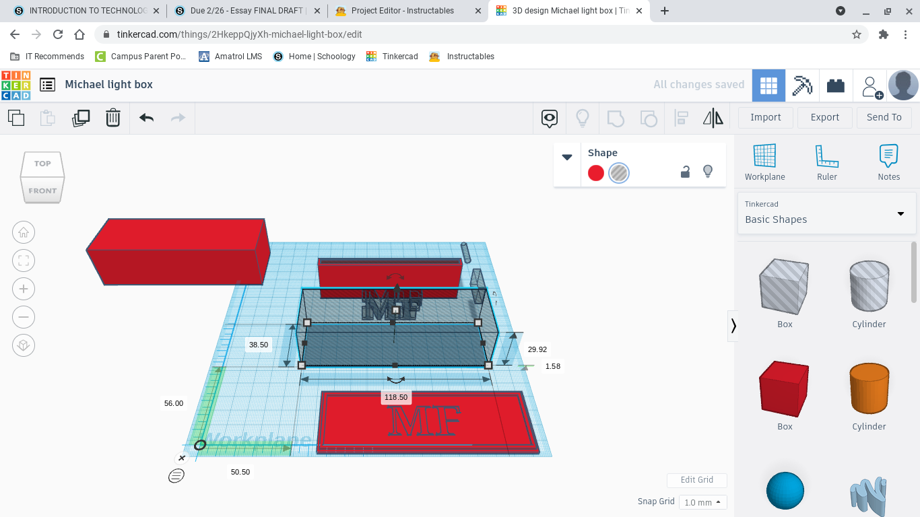Image resolution: width=920 pixels, height=517 pixels.
Task: Open the Snap Grid value dropdown
Action: 702,502
